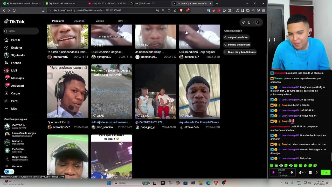
Task: Focus the TikTok Buscar search field
Action: tap(21, 31)
